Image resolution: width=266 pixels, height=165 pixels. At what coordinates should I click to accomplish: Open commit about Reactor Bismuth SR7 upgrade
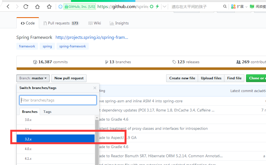(x=161, y=156)
